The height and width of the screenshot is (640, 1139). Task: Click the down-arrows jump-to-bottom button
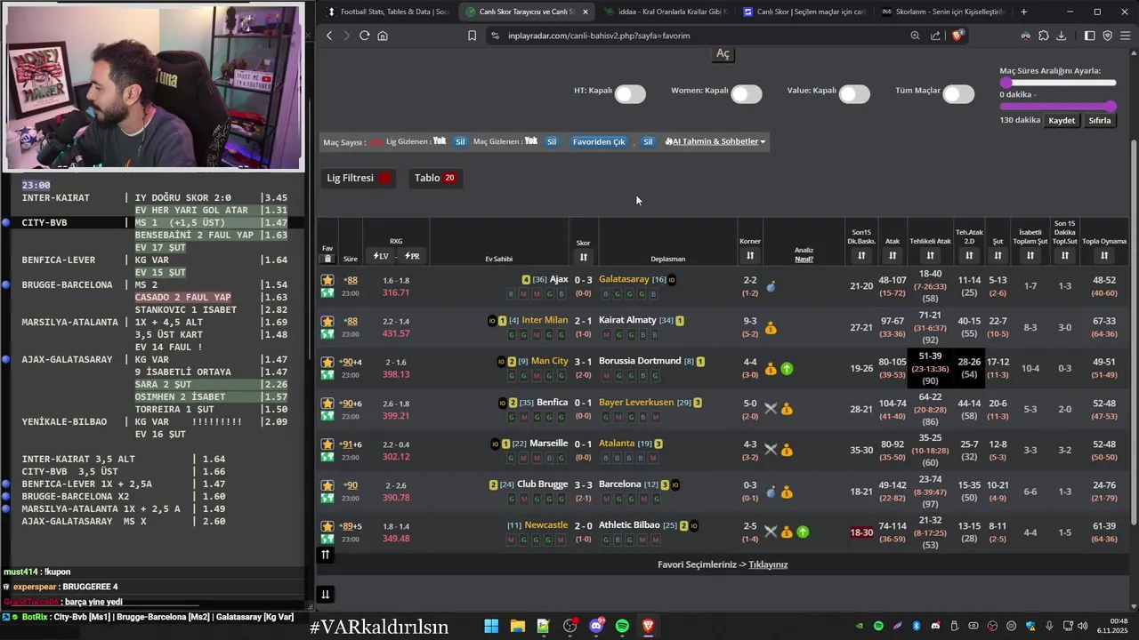pyautogui.click(x=326, y=595)
